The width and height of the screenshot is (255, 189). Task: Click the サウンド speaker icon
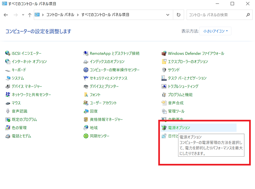coord(164,70)
